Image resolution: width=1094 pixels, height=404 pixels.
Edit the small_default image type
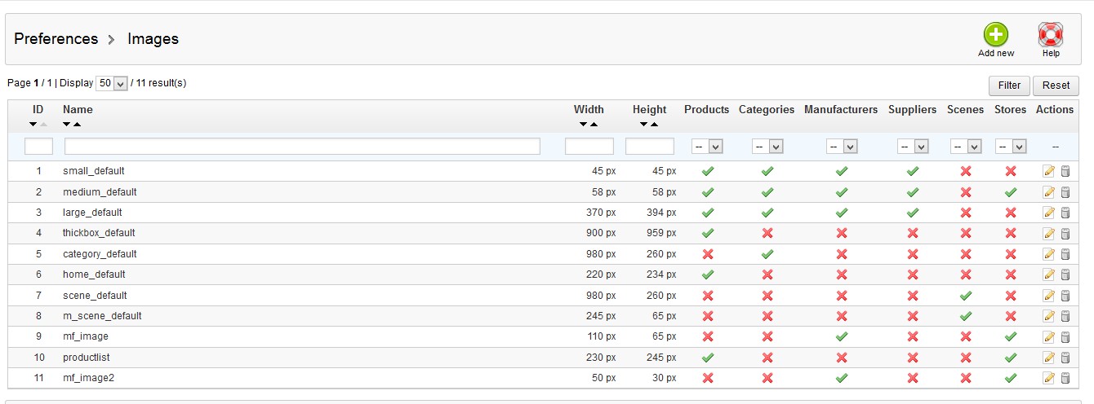[x=1049, y=171]
